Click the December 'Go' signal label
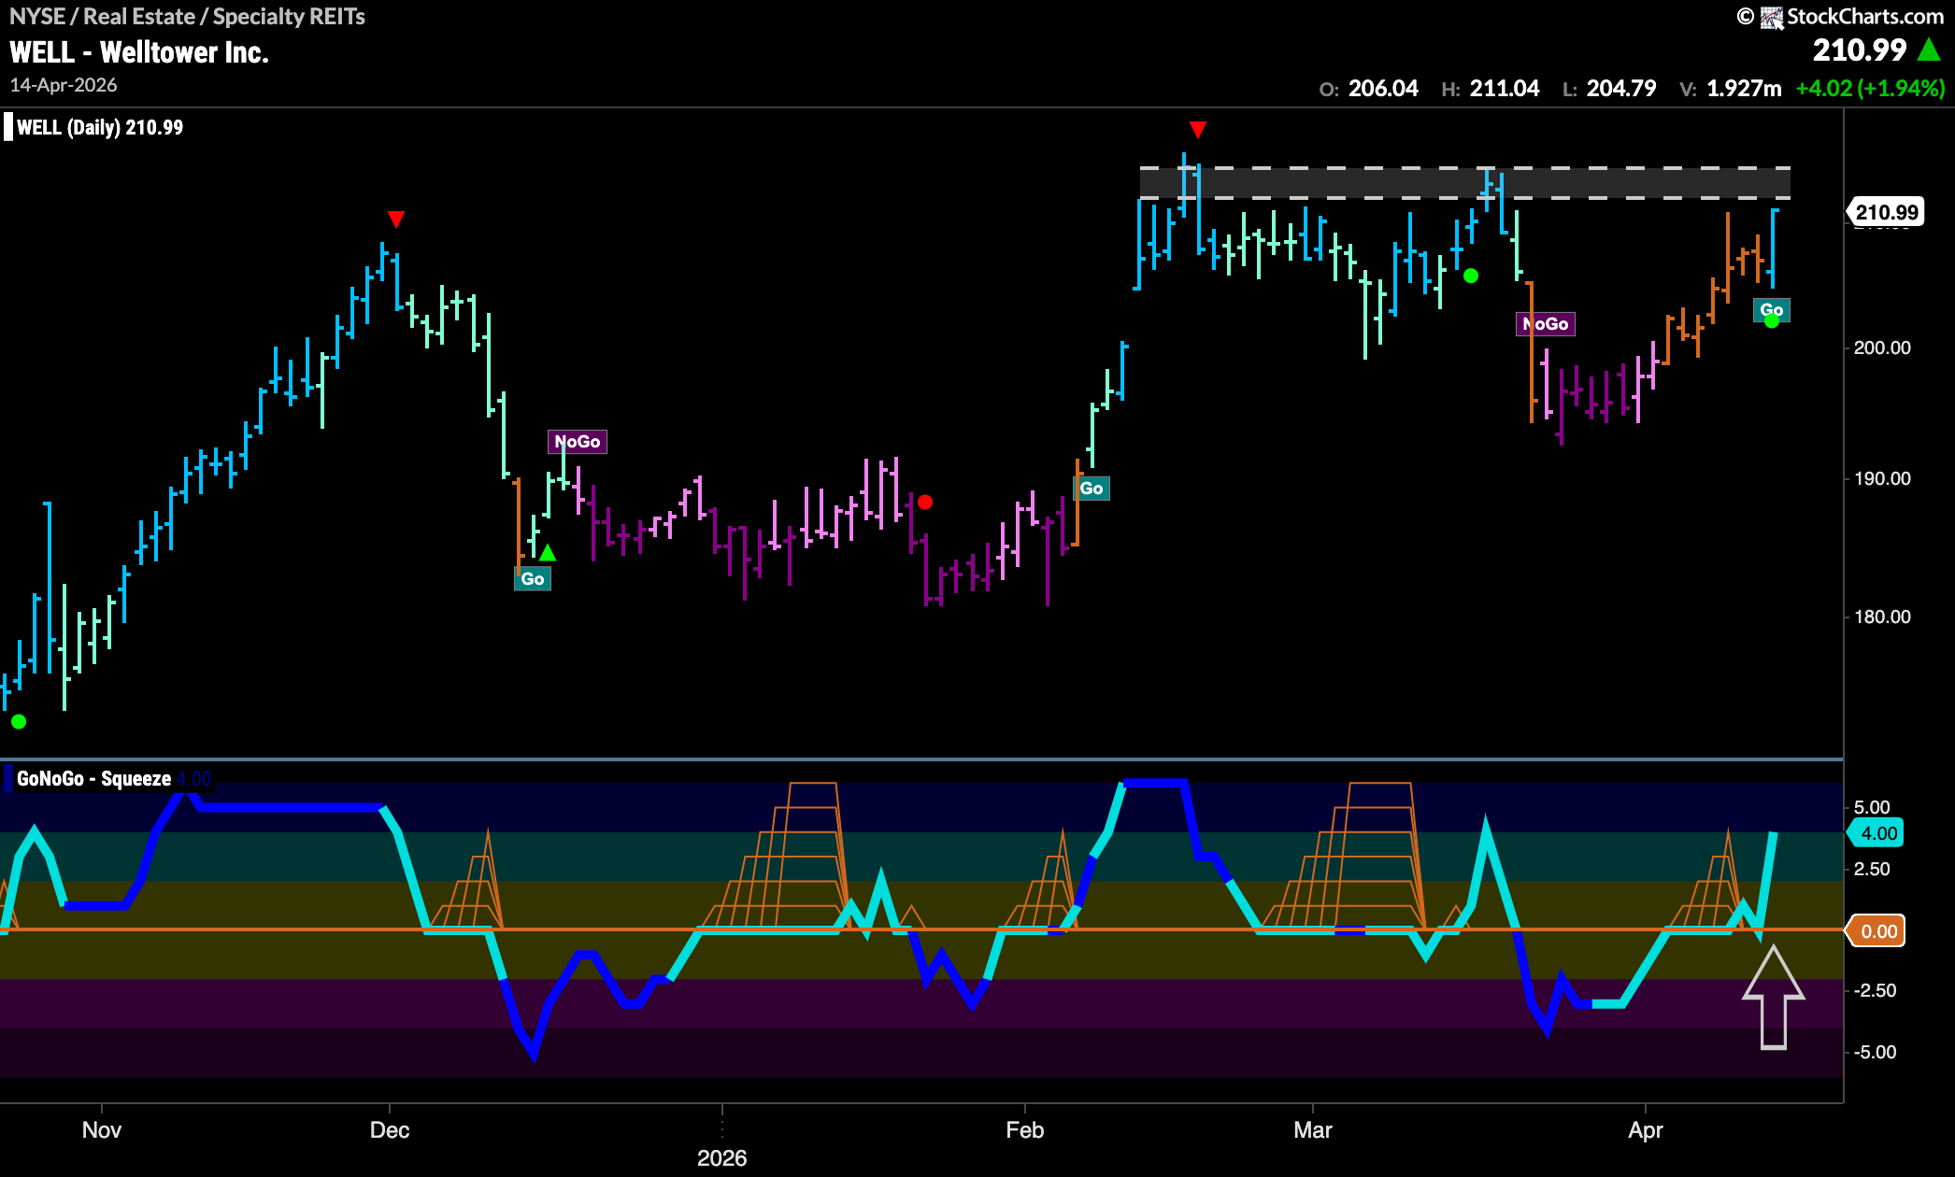Screen dimensions: 1955x1177 pyautogui.click(x=533, y=579)
